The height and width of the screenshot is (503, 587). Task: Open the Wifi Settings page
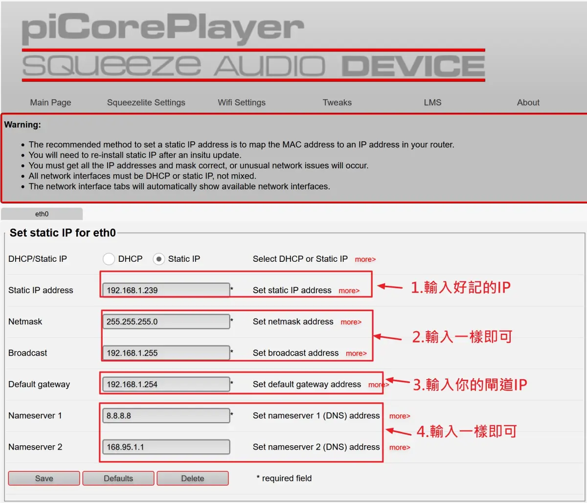point(242,102)
